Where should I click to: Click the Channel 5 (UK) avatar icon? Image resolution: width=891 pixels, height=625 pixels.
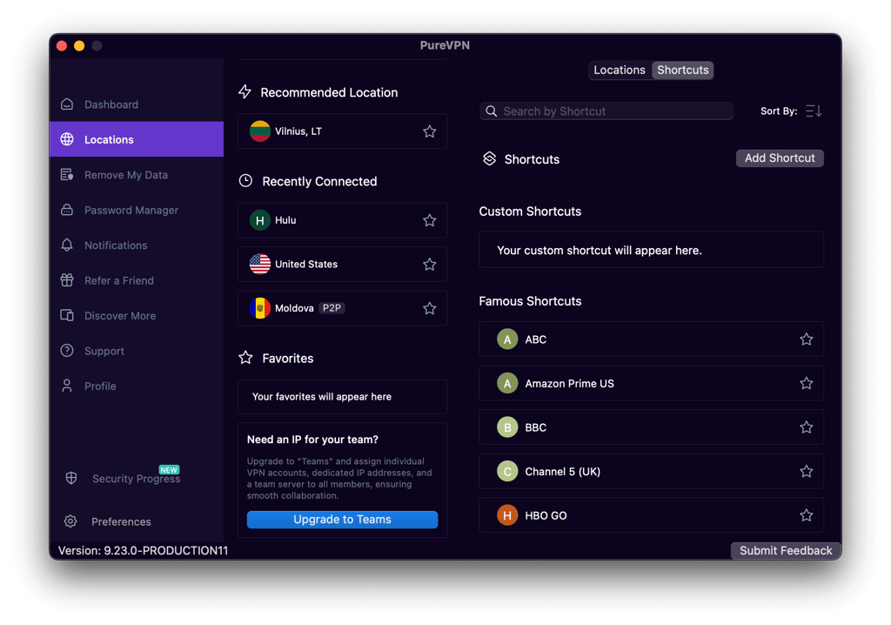coord(507,472)
